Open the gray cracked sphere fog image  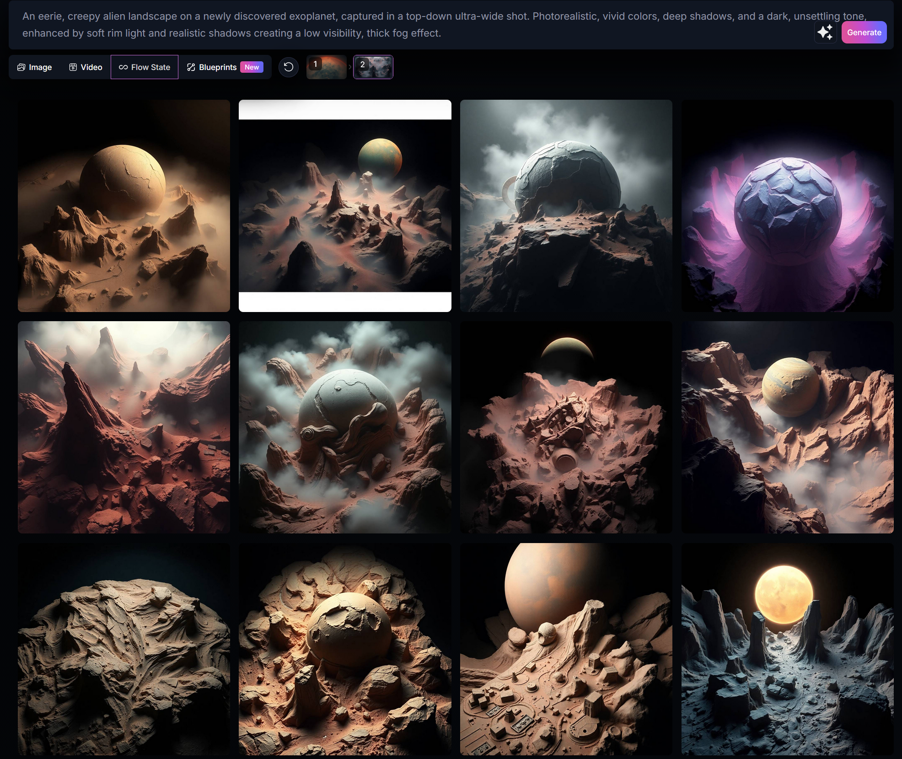coord(566,206)
